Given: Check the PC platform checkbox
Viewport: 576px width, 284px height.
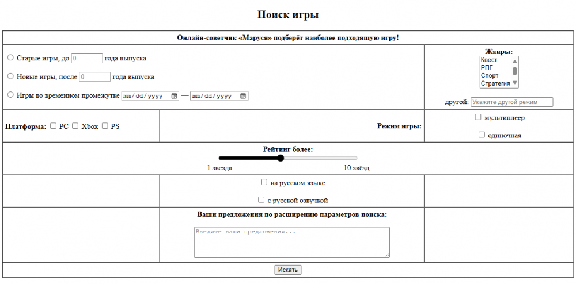Looking at the screenshot, I should pos(53,126).
